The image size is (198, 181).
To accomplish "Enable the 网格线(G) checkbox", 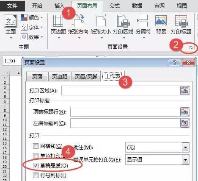I will 36,146.
